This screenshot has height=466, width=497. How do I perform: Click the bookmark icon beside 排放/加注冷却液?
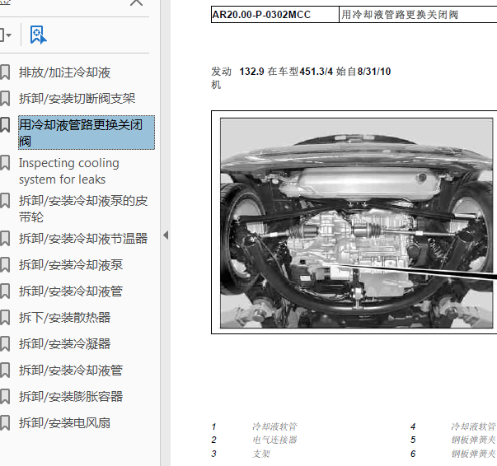5,72
